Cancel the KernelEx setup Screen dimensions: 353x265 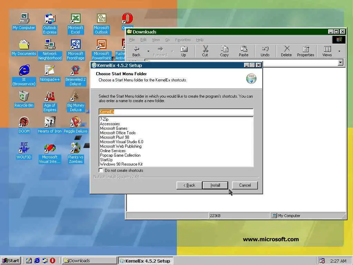(x=245, y=185)
